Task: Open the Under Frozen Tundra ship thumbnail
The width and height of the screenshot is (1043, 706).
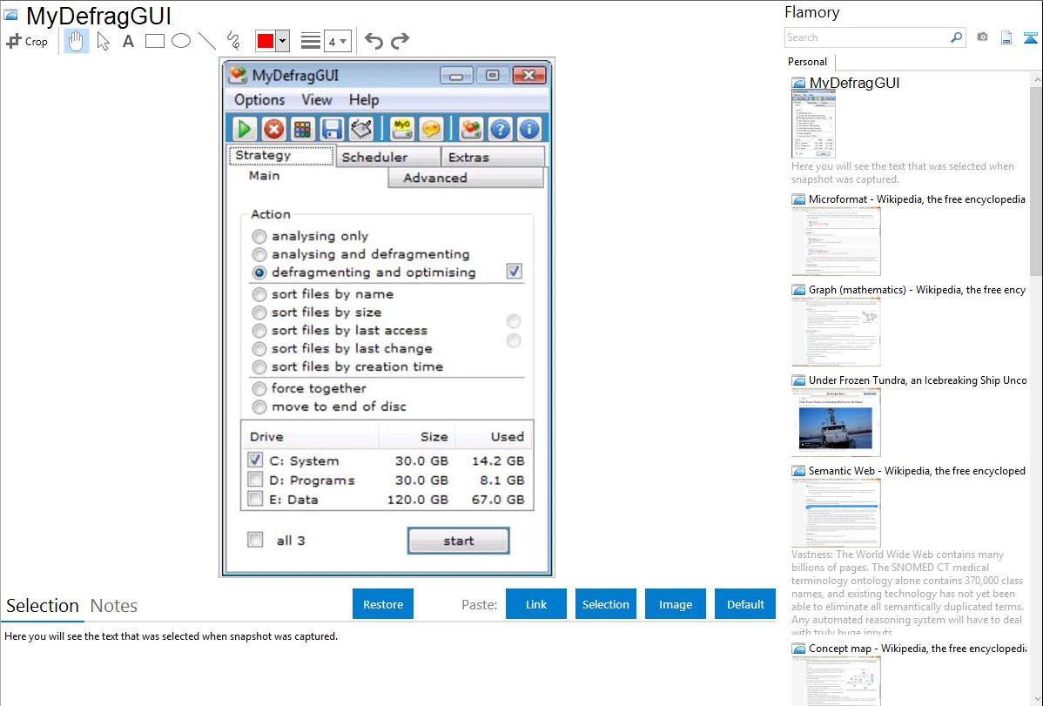Action: 836,422
